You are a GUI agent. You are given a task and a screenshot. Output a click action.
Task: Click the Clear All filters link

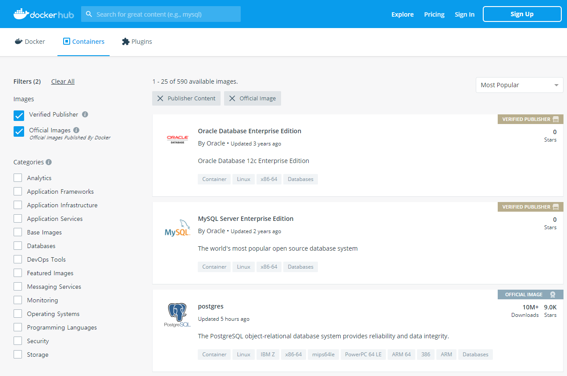(63, 82)
